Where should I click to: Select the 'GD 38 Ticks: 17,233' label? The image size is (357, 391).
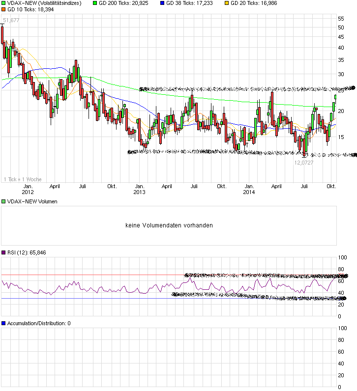tap(189, 3)
